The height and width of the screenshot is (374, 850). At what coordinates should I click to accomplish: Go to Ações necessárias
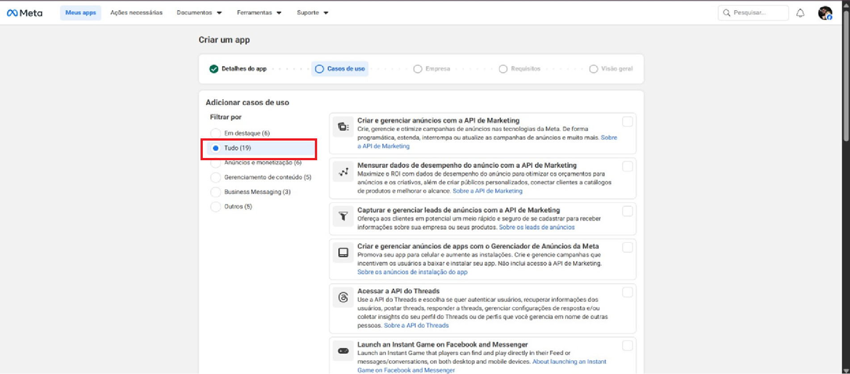(136, 13)
